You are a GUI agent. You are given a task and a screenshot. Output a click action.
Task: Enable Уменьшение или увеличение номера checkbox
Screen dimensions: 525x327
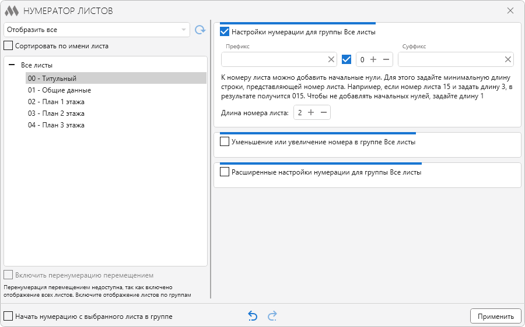225,141
